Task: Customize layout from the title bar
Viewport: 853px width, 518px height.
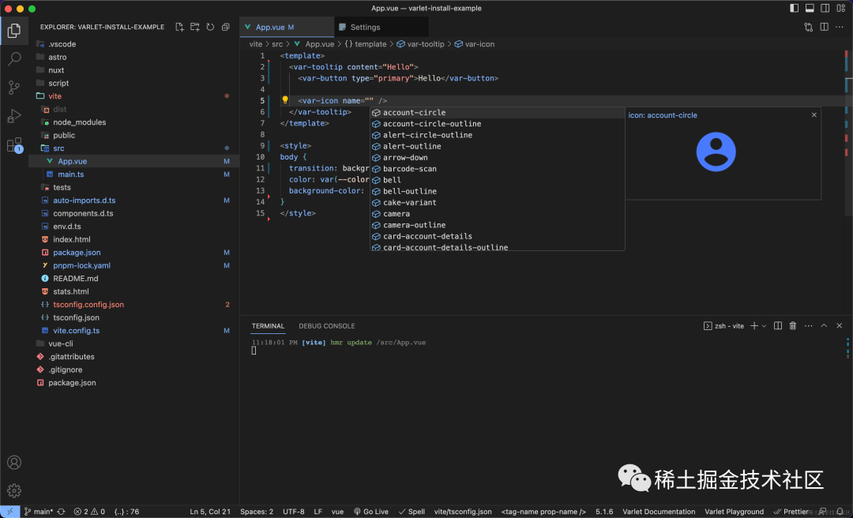Action: click(841, 8)
